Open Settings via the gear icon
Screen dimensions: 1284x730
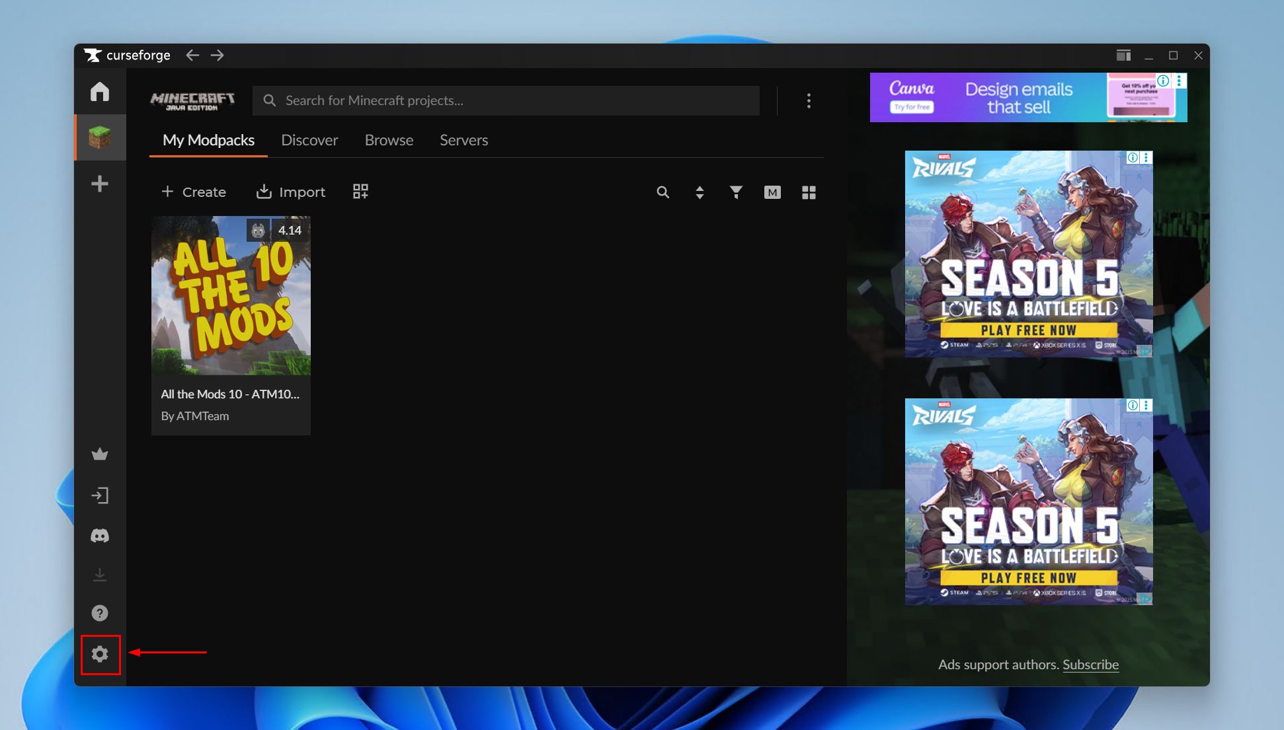point(100,654)
